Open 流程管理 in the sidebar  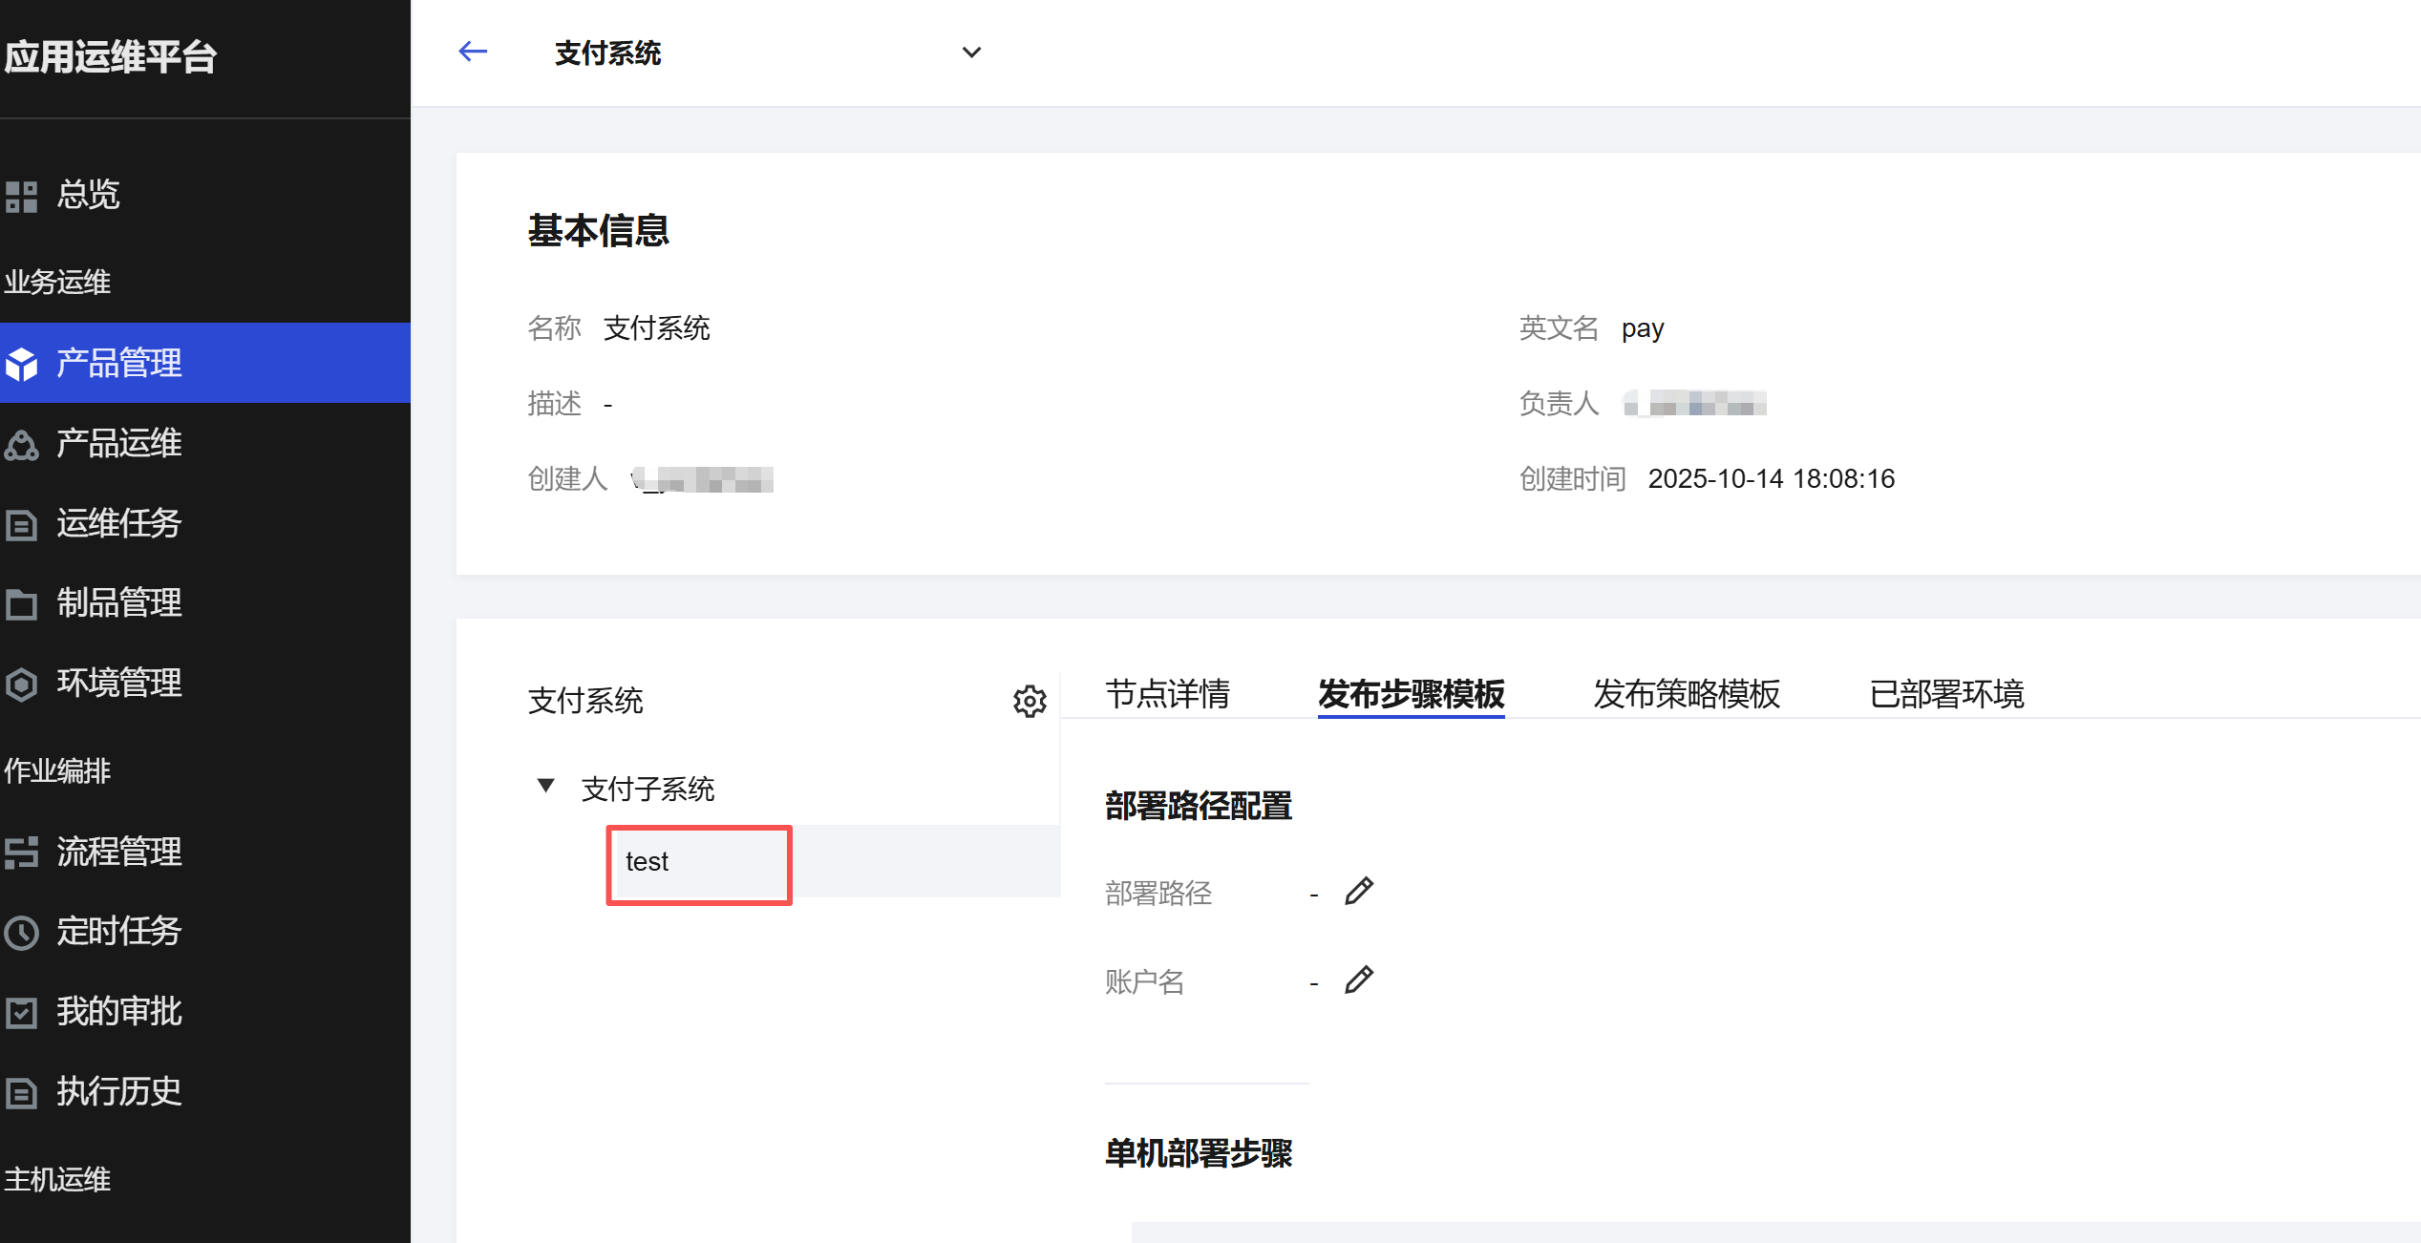(x=118, y=852)
